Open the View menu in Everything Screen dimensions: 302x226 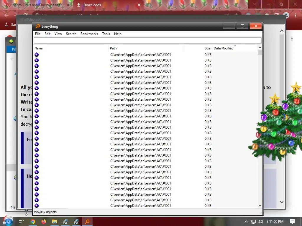tap(58, 34)
